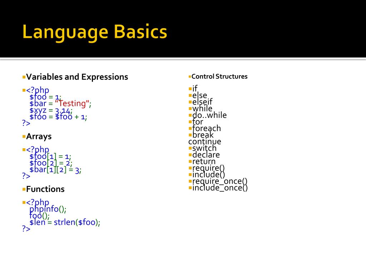The height and width of the screenshot is (275, 366).
Task: Click the 'do..while' list item
Action: (x=209, y=115)
